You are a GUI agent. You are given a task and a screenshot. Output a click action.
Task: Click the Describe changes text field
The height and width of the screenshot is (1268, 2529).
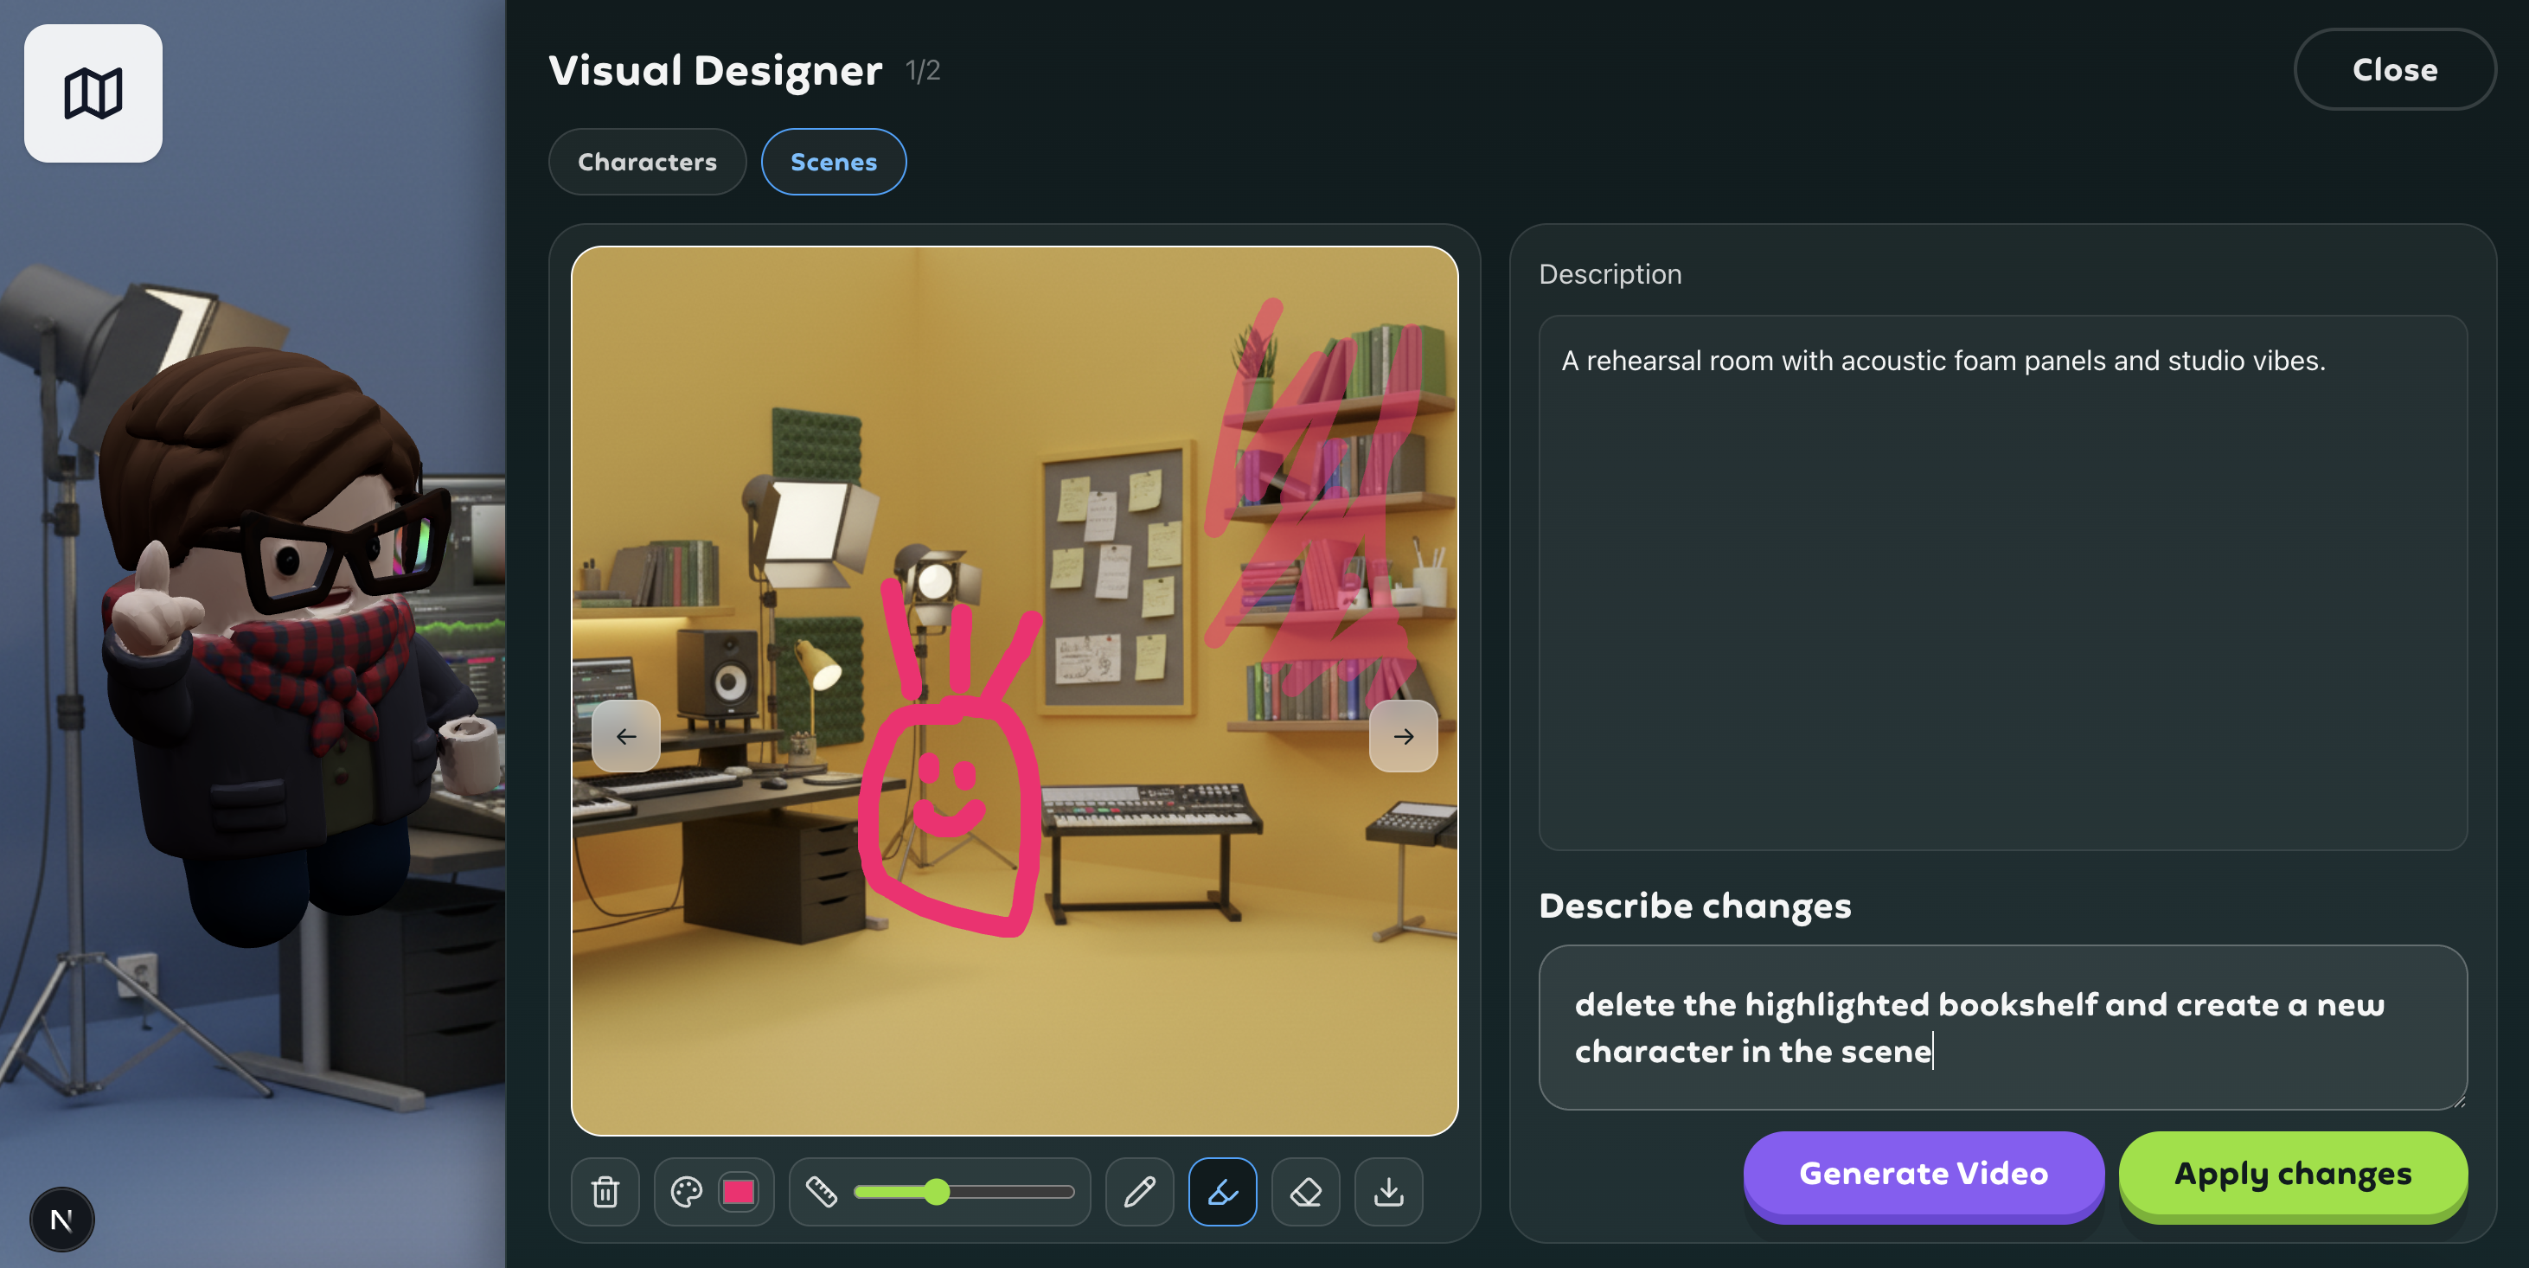click(2001, 1028)
